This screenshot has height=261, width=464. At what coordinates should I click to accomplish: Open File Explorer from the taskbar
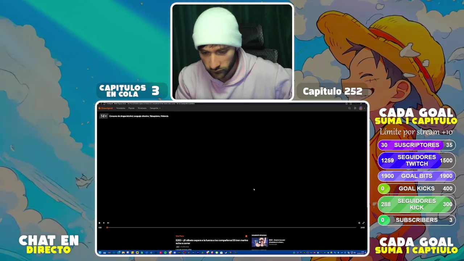point(123,253)
